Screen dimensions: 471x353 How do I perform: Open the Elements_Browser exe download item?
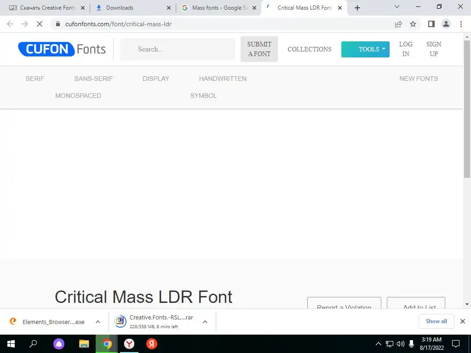[x=47, y=322]
